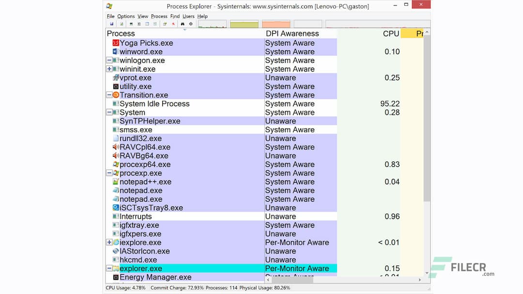The height and width of the screenshot is (294, 523).
Task: Click the Save toolbar icon
Action: [112, 24]
